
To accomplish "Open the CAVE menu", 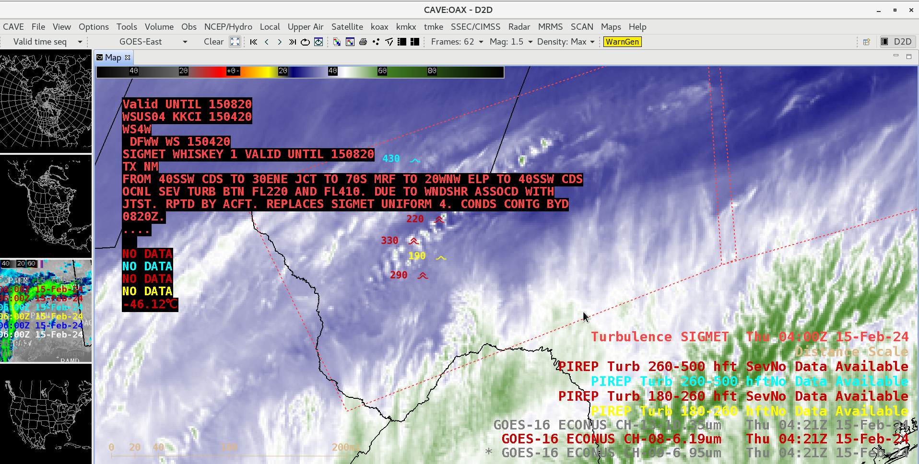I will click(13, 27).
